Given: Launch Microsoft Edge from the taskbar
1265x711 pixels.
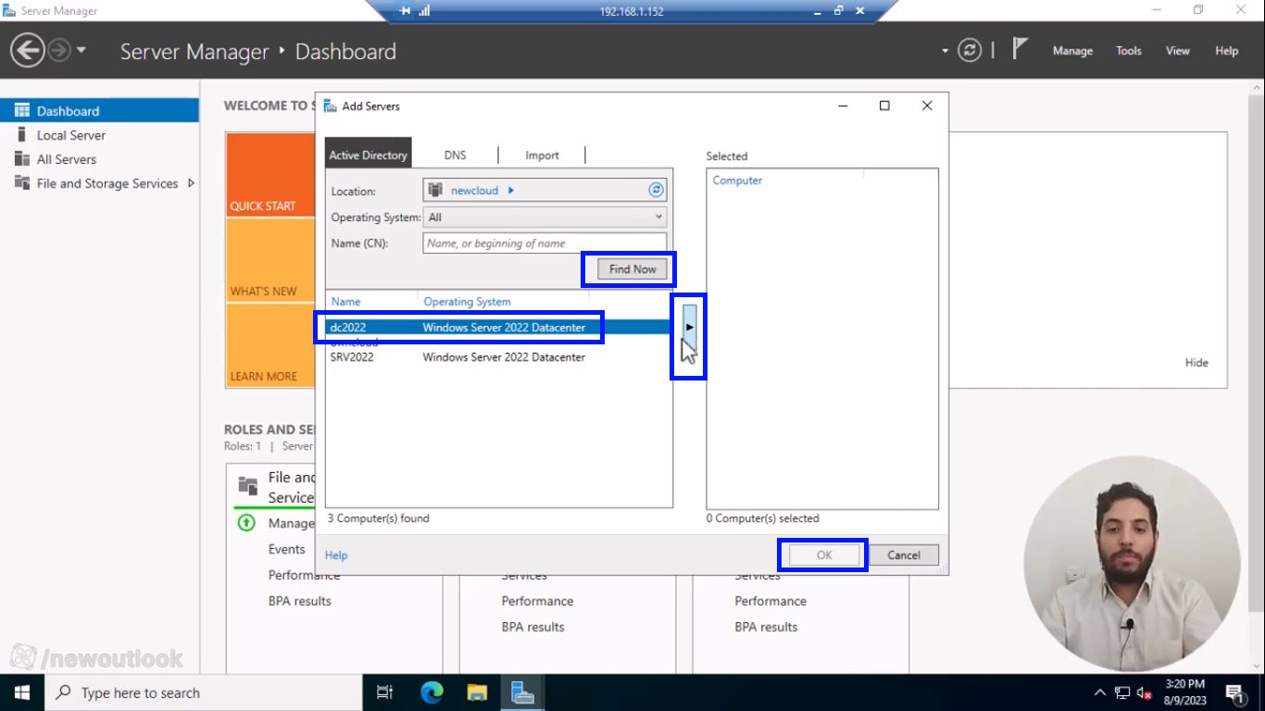Looking at the screenshot, I should (x=432, y=692).
